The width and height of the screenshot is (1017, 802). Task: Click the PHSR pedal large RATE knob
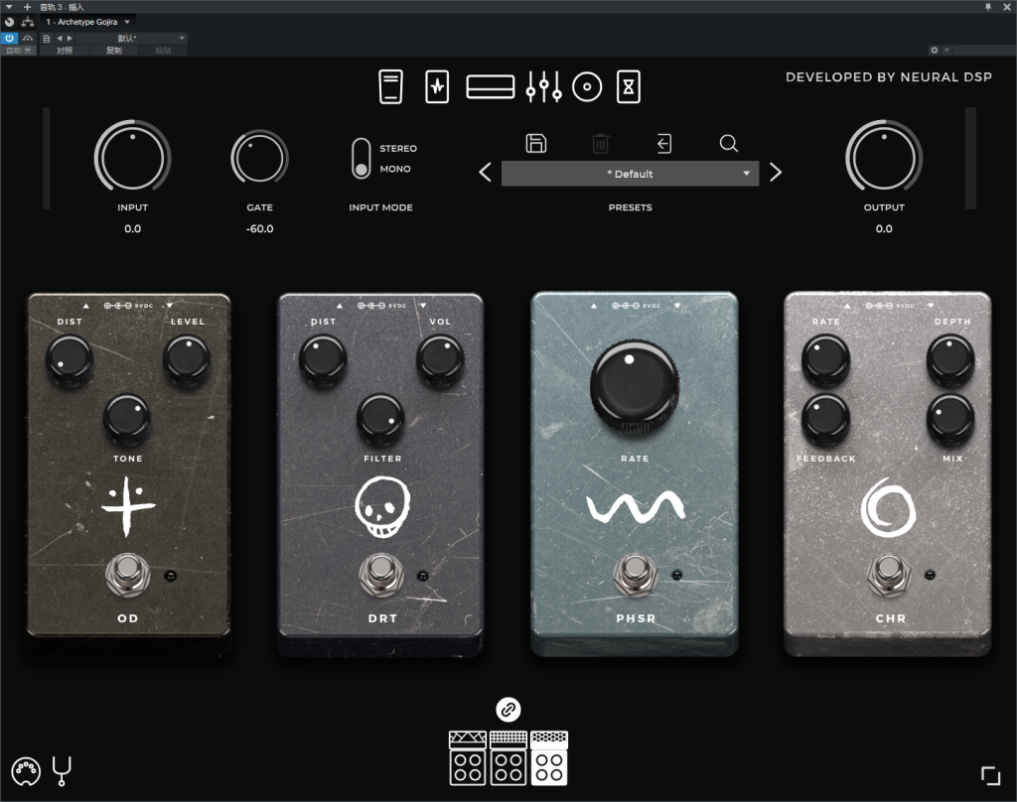[x=635, y=386]
